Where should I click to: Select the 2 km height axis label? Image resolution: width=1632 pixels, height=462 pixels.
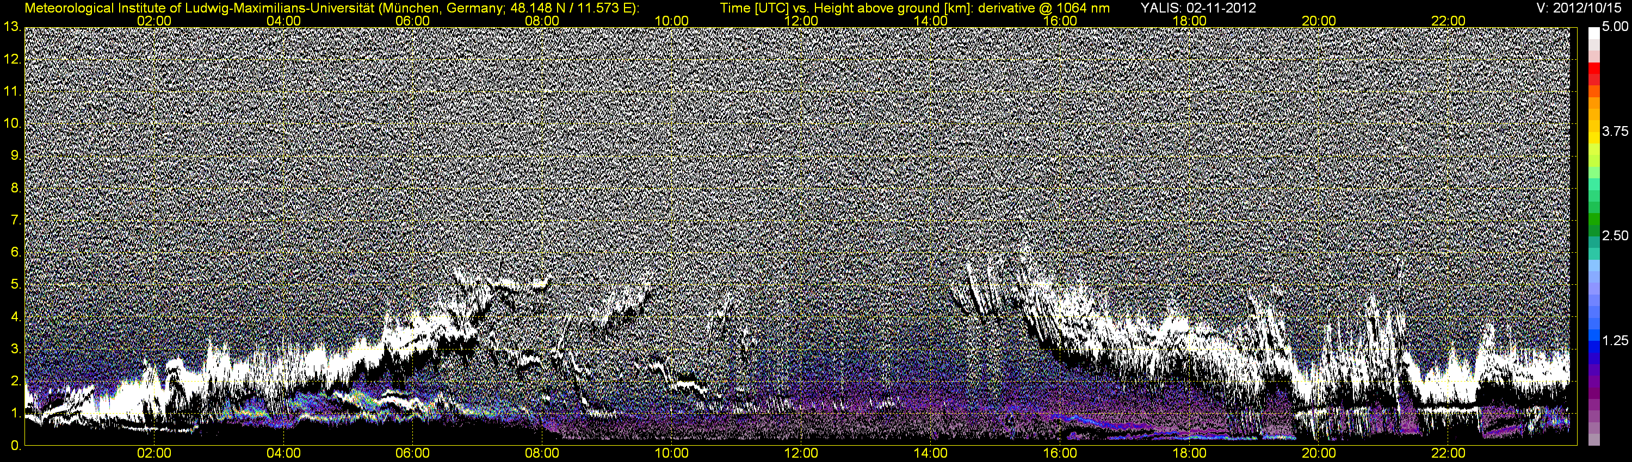pyautogui.click(x=15, y=381)
